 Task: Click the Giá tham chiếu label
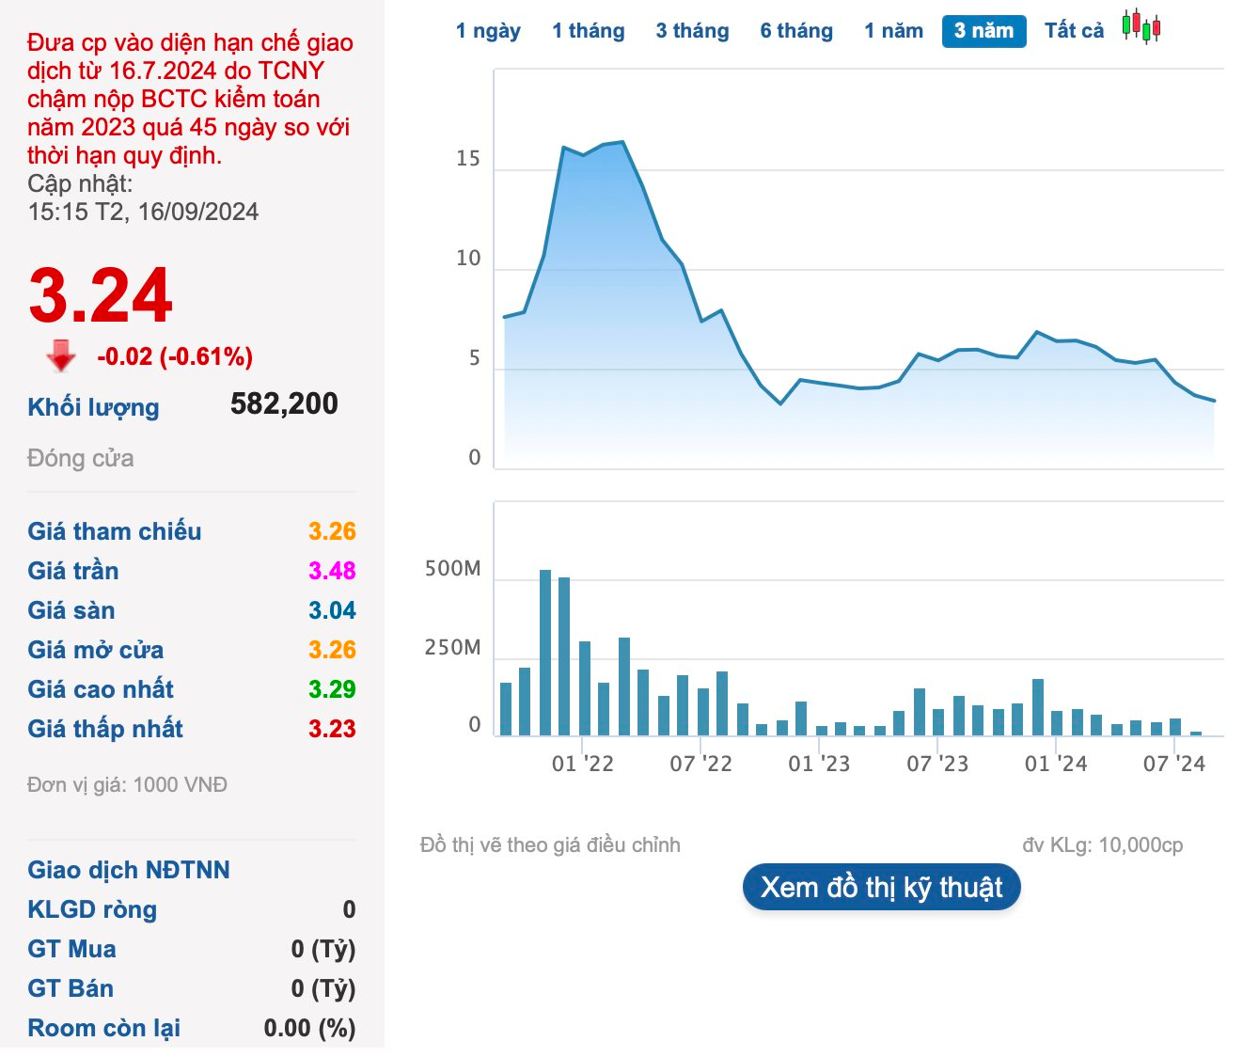[x=115, y=531]
